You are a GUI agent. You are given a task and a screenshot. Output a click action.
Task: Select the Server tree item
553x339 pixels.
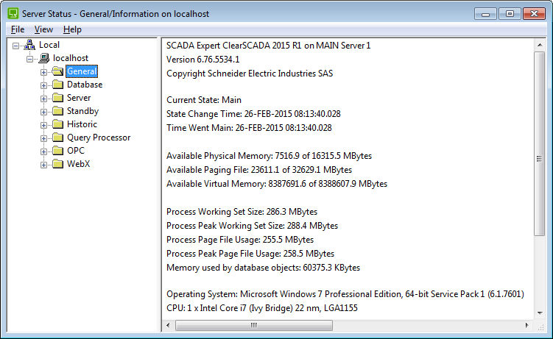pyautogui.click(x=79, y=98)
